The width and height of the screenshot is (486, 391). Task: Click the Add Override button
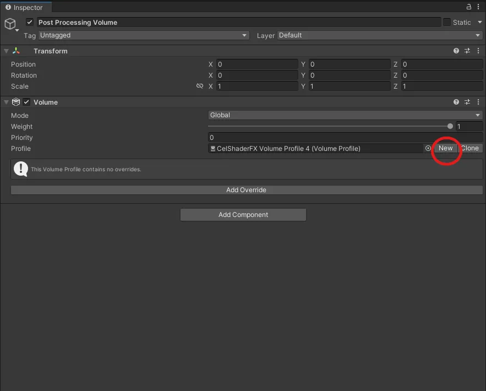point(247,190)
